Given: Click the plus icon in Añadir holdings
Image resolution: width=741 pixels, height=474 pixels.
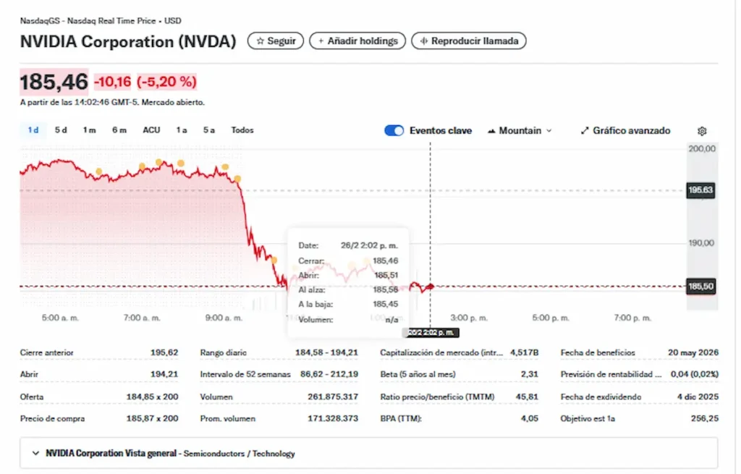Looking at the screenshot, I should [321, 41].
